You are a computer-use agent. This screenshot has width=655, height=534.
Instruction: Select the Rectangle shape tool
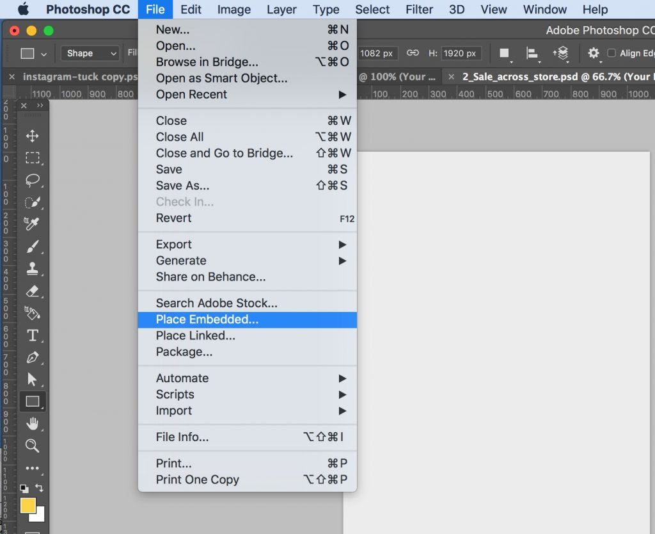(32, 401)
